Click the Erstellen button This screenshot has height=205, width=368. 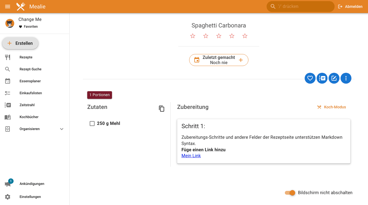coord(20,43)
